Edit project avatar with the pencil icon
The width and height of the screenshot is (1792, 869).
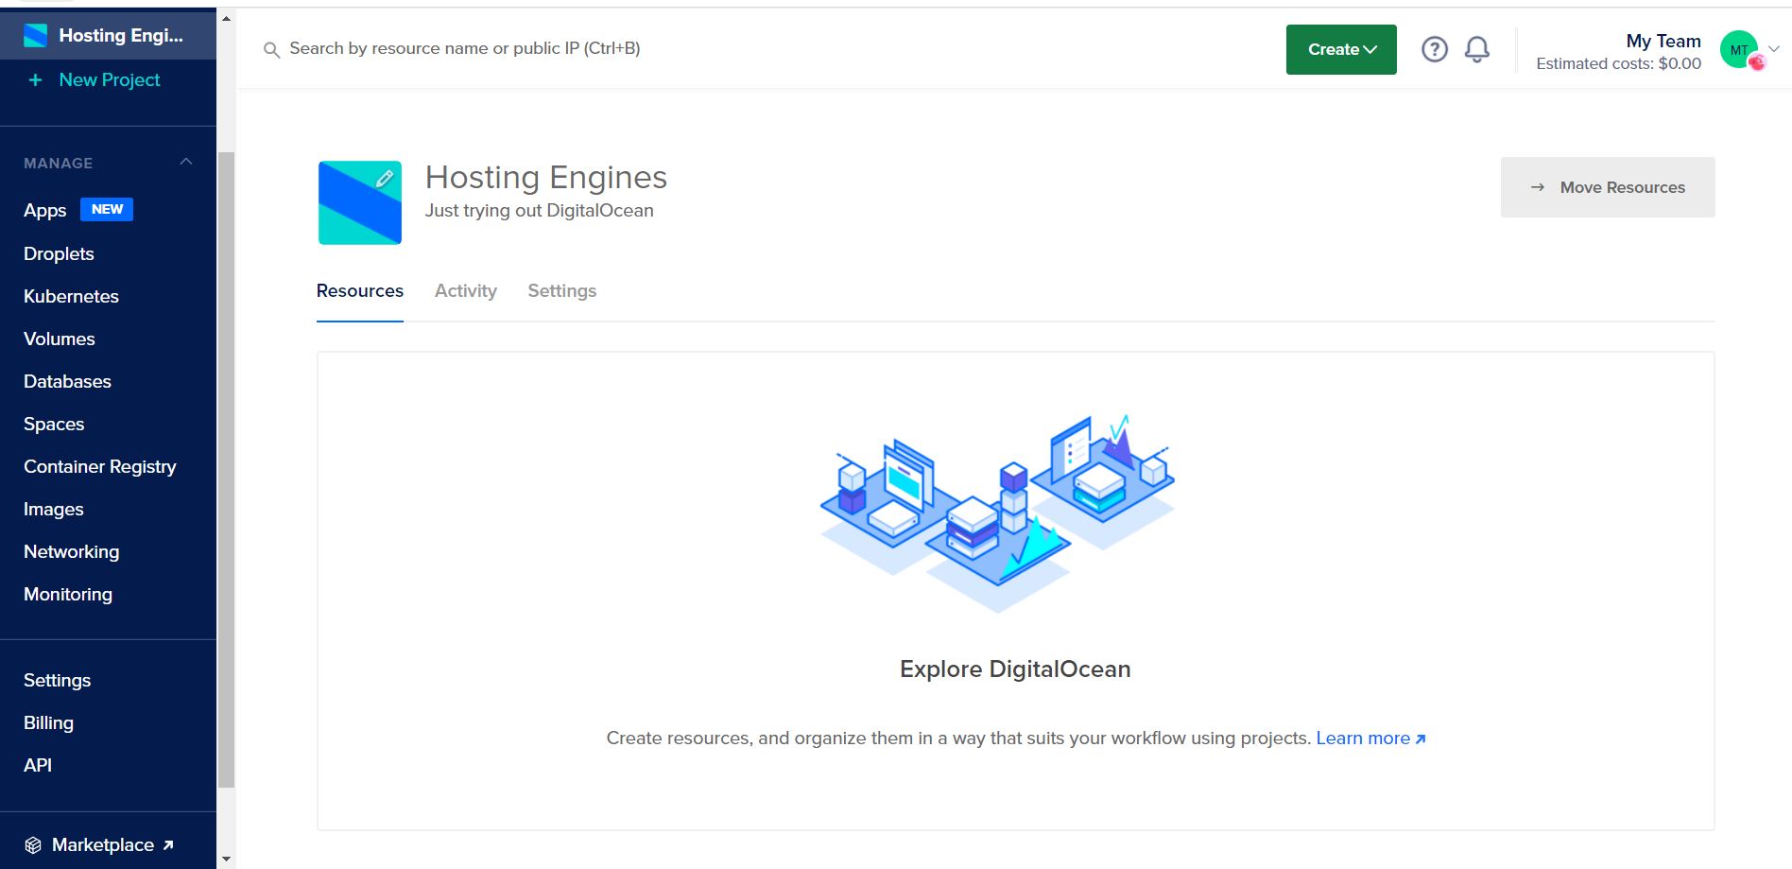pos(384,178)
